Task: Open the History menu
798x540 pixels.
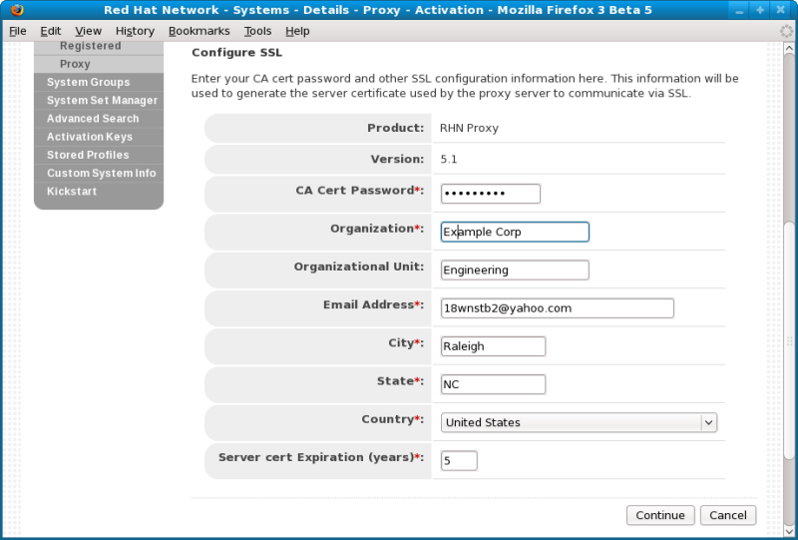Action: 135,31
